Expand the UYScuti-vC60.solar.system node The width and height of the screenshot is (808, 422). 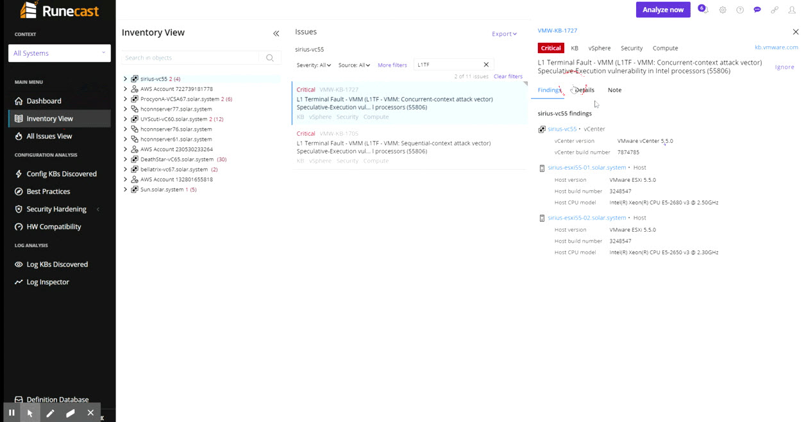(126, 119)
